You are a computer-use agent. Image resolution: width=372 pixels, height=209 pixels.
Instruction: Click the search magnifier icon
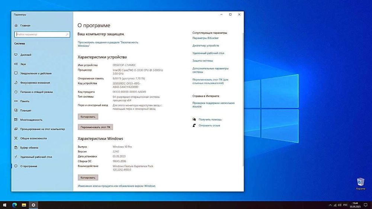pos(67,34)
